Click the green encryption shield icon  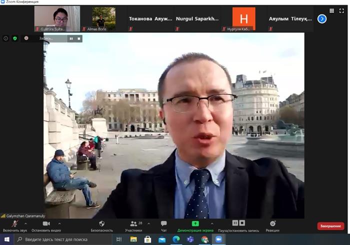14,38
